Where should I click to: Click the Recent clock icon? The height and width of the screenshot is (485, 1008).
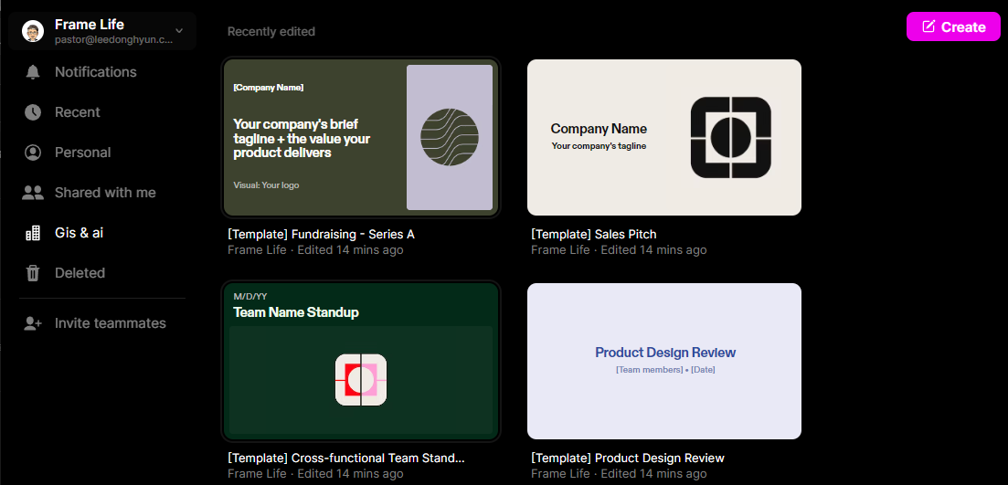[32, 112]
